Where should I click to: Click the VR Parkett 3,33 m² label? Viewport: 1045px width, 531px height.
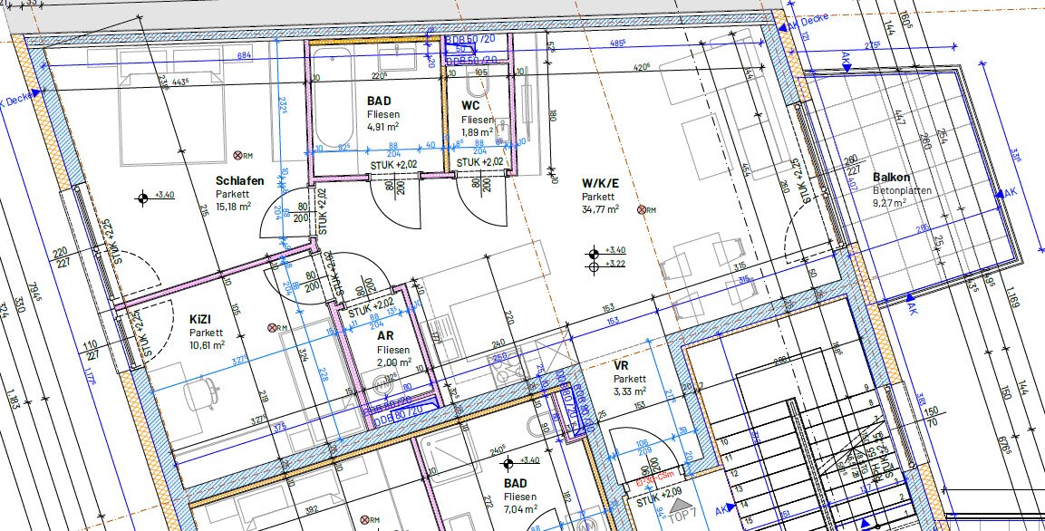click(629, 378)
